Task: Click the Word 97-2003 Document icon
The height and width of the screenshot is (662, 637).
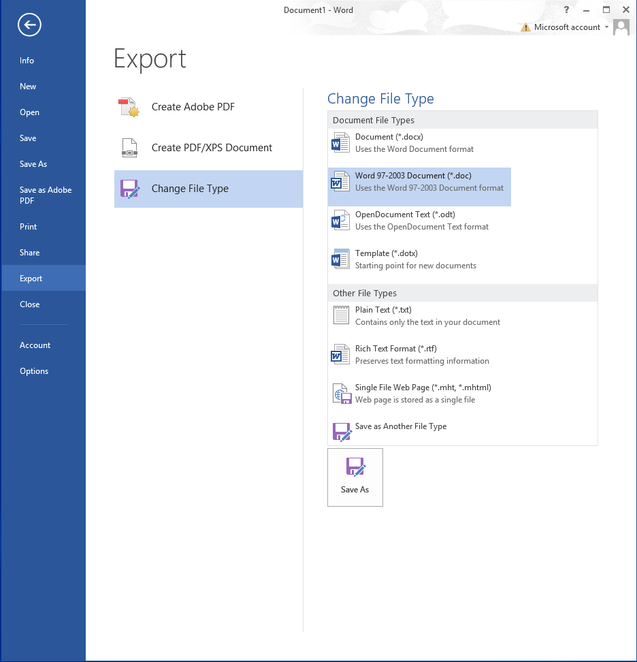Action: click(x=340, y=182)
